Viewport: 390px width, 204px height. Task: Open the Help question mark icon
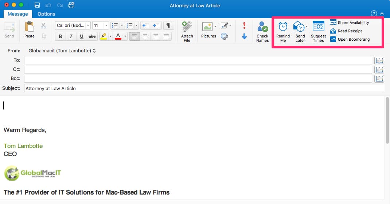(x=374, y=13)
